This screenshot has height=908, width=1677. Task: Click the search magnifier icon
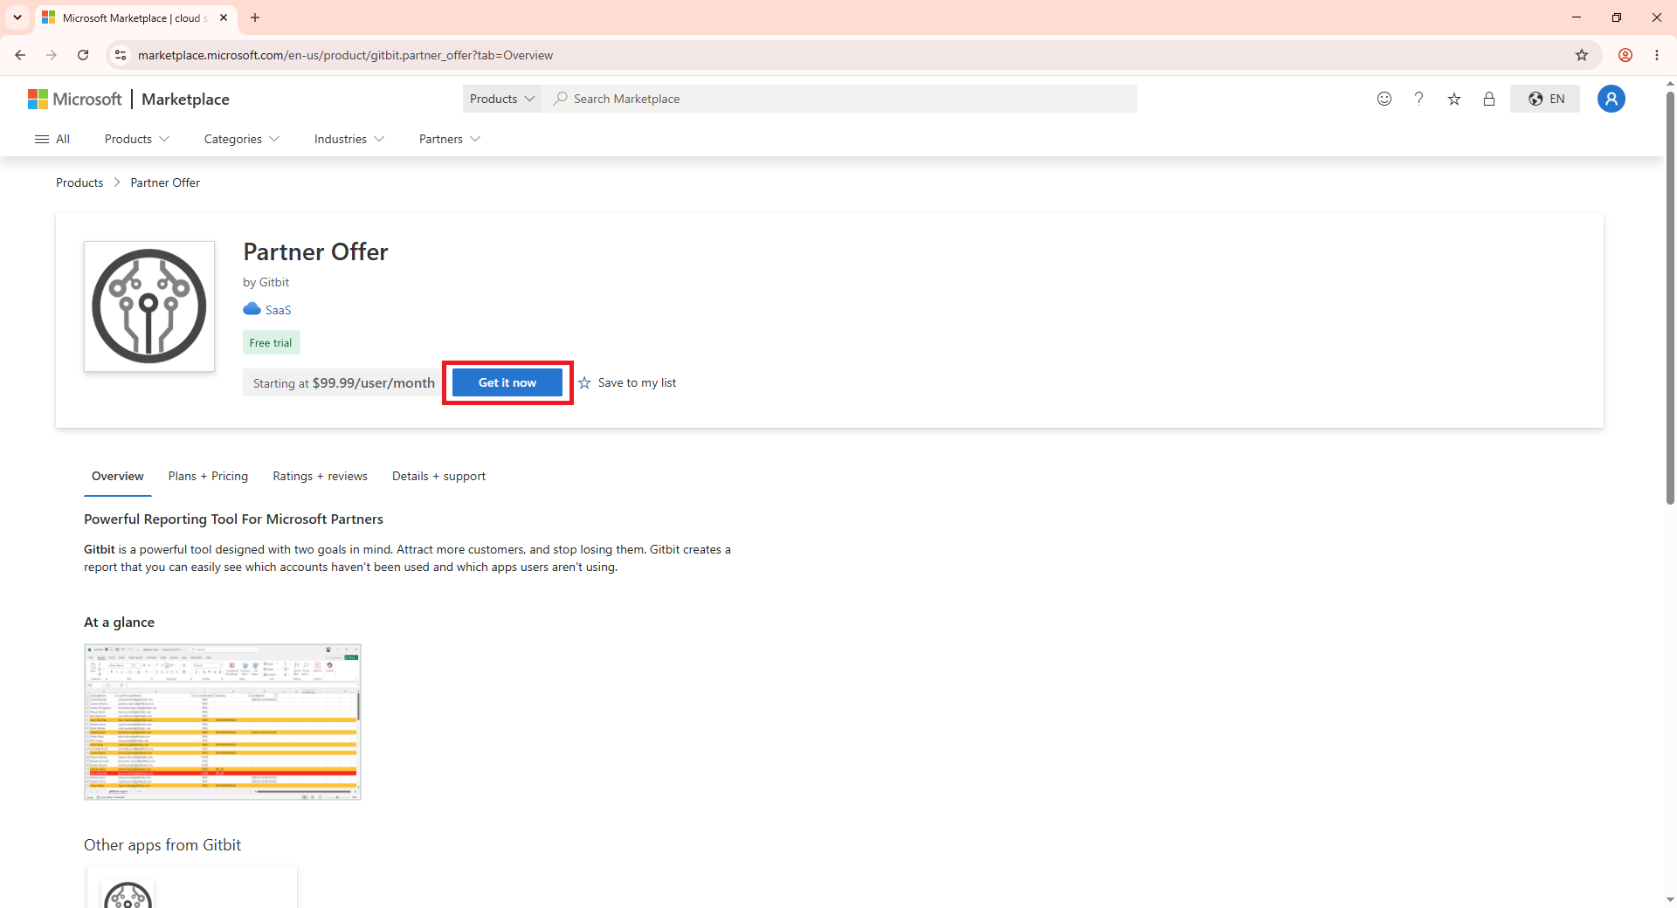(x=561, y=99)
